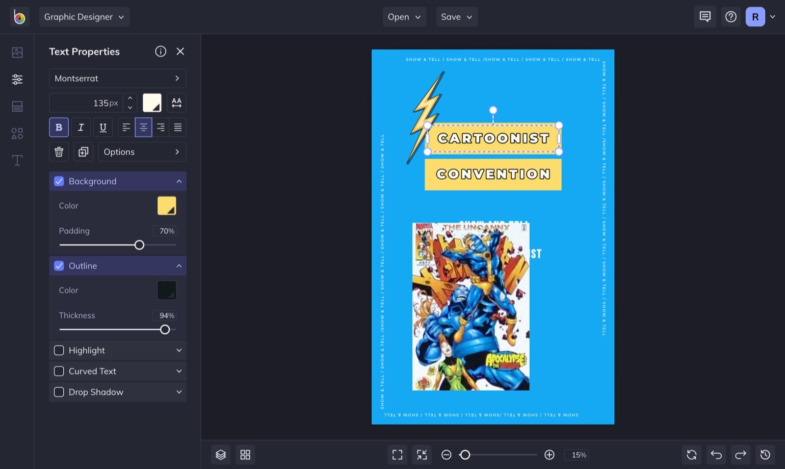This screenshot has width=785, height=469.
Task: Delete the selected text element
Action: (58, 152)
